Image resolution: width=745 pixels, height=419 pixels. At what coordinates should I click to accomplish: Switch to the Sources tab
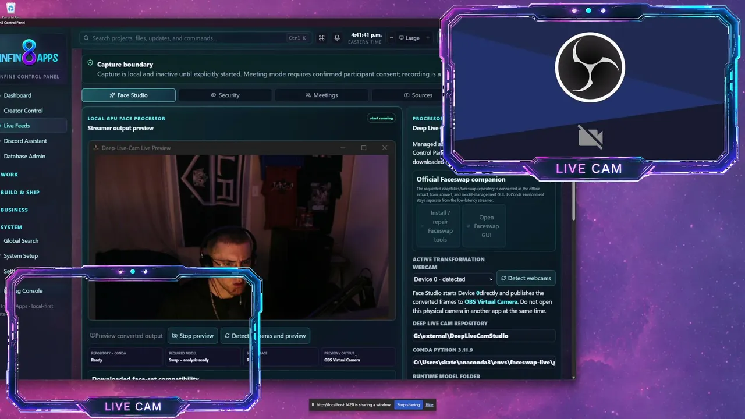click(x=418, y=95)
